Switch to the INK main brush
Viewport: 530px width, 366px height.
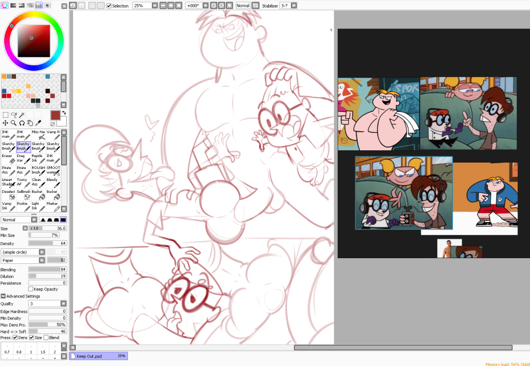8,134
